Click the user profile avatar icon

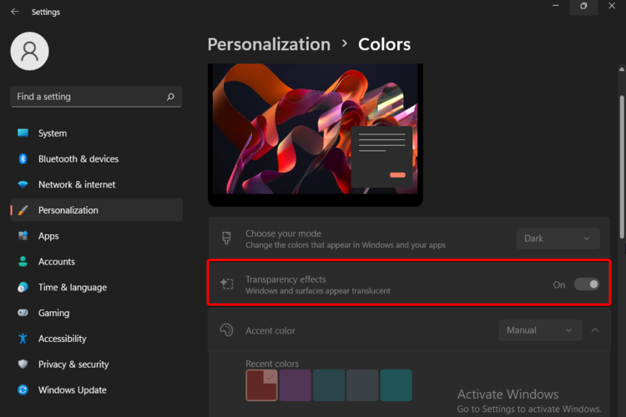coord(30,51)
